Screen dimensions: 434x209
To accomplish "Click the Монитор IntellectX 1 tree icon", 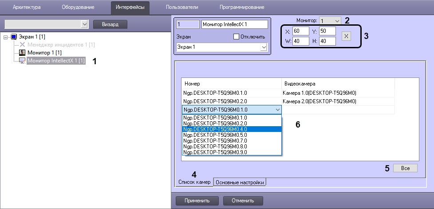I will tap(23, 61).
